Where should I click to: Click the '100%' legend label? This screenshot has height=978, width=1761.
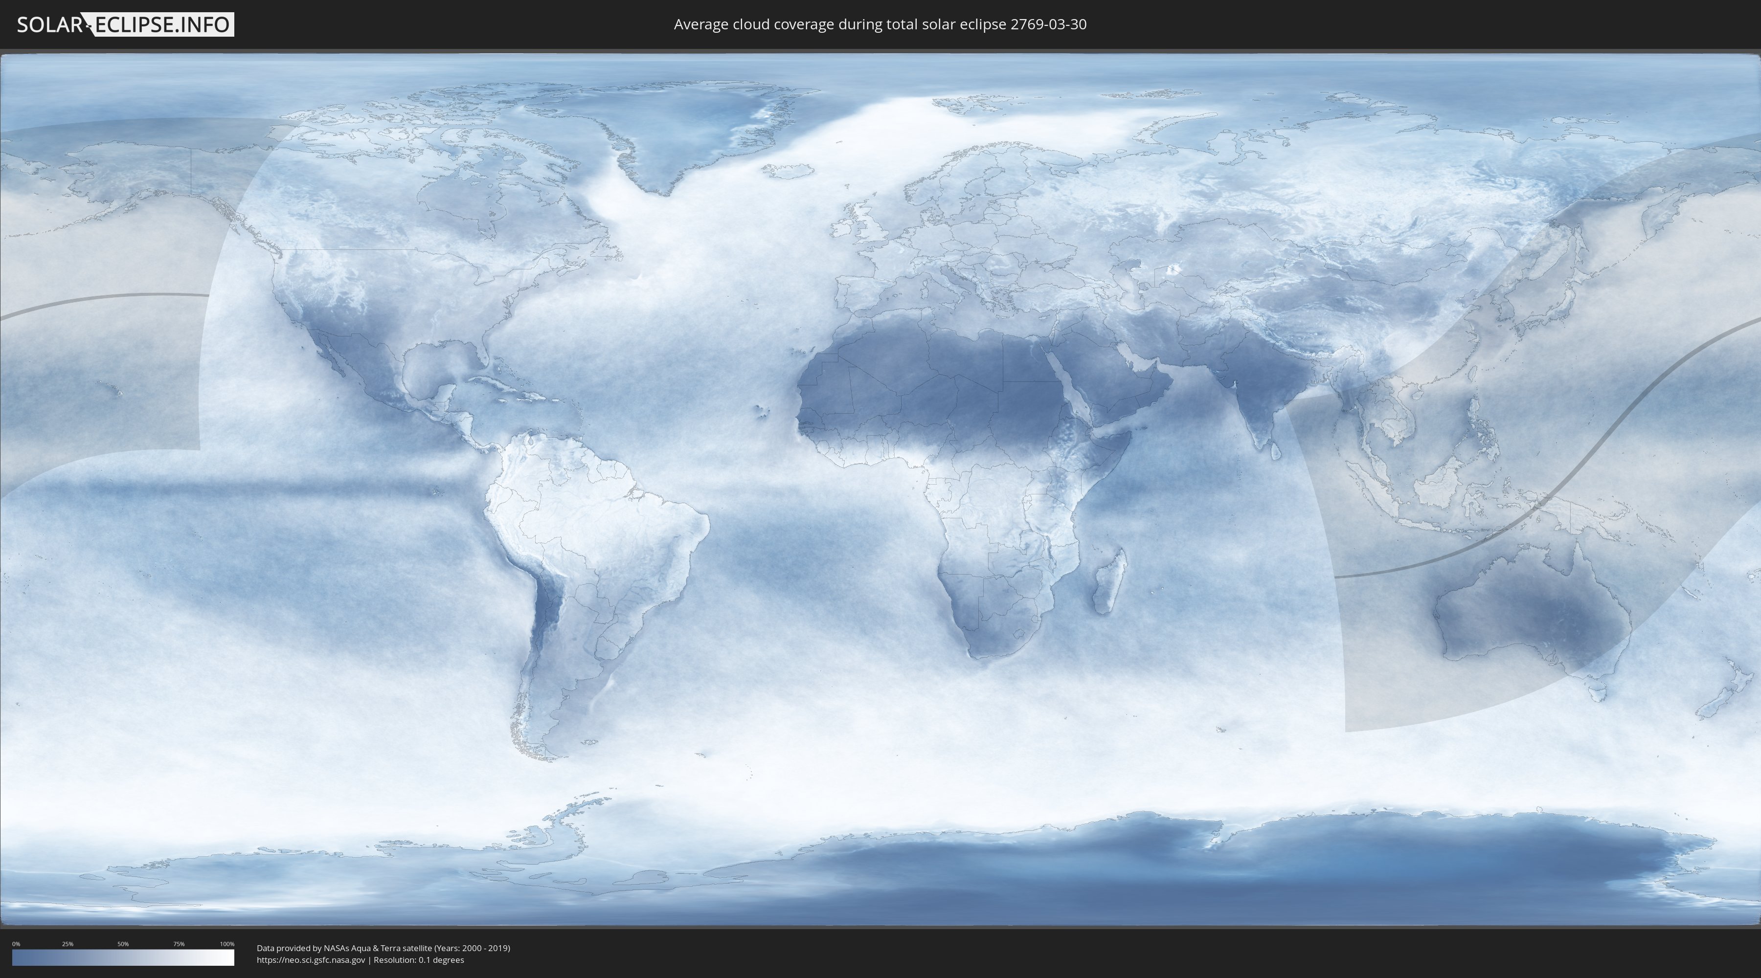[227, 944]
